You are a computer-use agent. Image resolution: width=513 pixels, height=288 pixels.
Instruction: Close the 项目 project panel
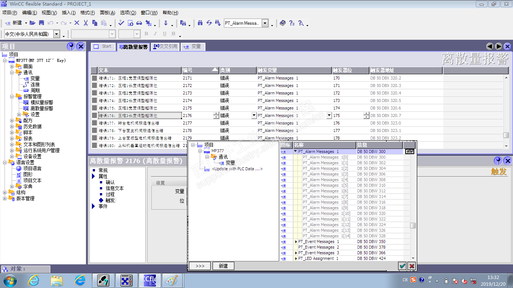pos(80,46)
